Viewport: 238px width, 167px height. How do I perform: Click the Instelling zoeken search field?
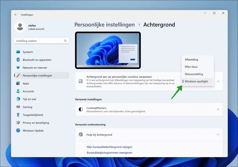(x=42, y=41)
